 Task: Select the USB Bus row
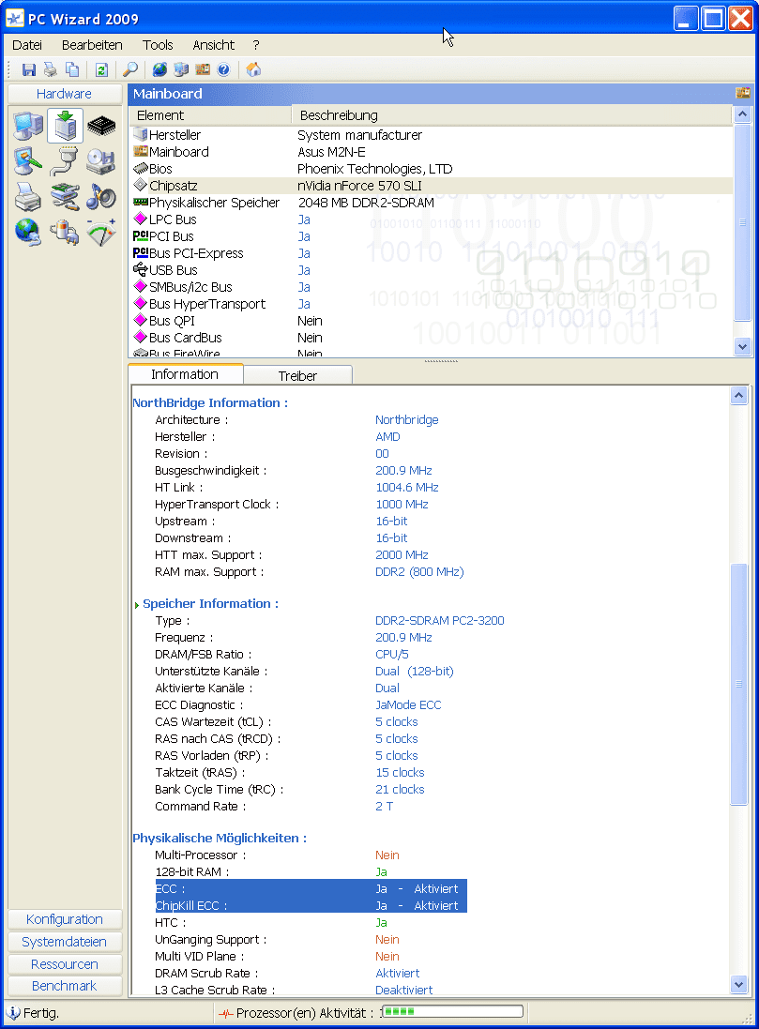tap(432, 270)
